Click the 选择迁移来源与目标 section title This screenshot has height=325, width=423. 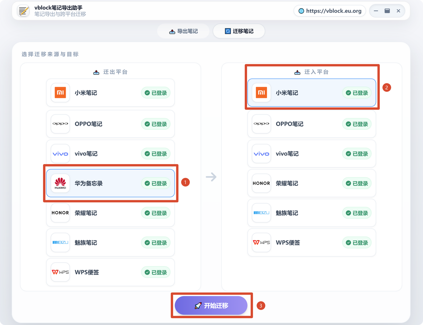pos(50,54)
